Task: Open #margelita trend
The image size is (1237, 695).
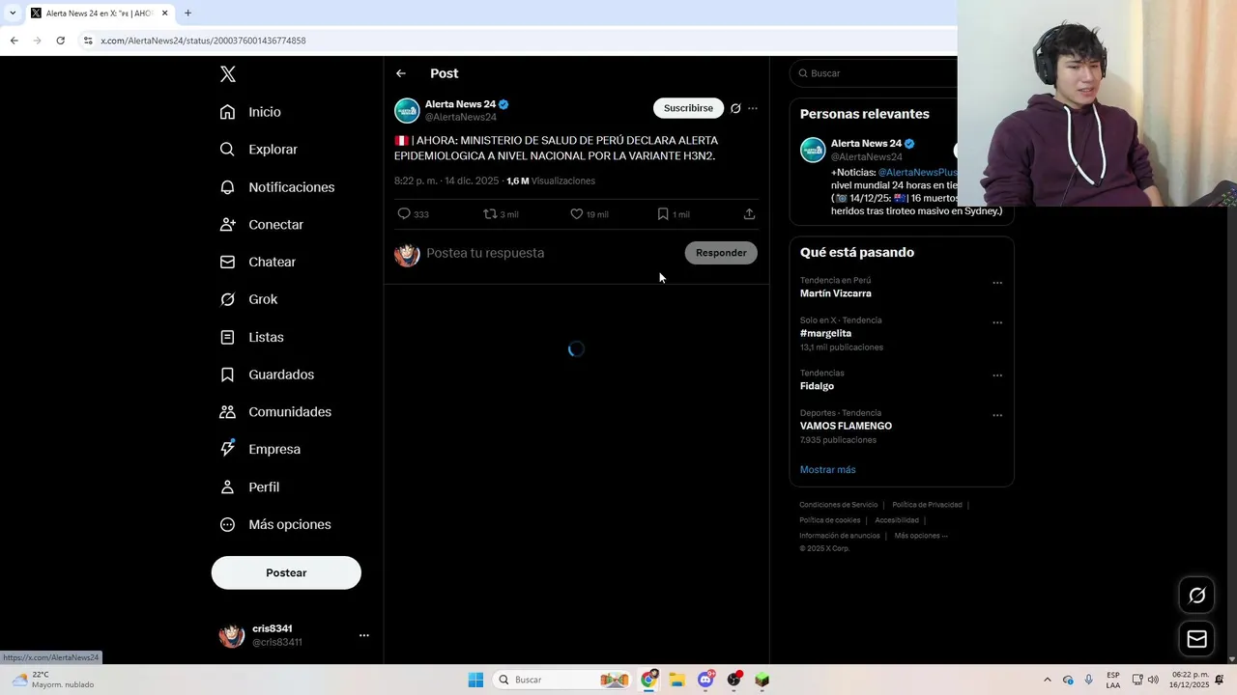Action: pos(825,333)
